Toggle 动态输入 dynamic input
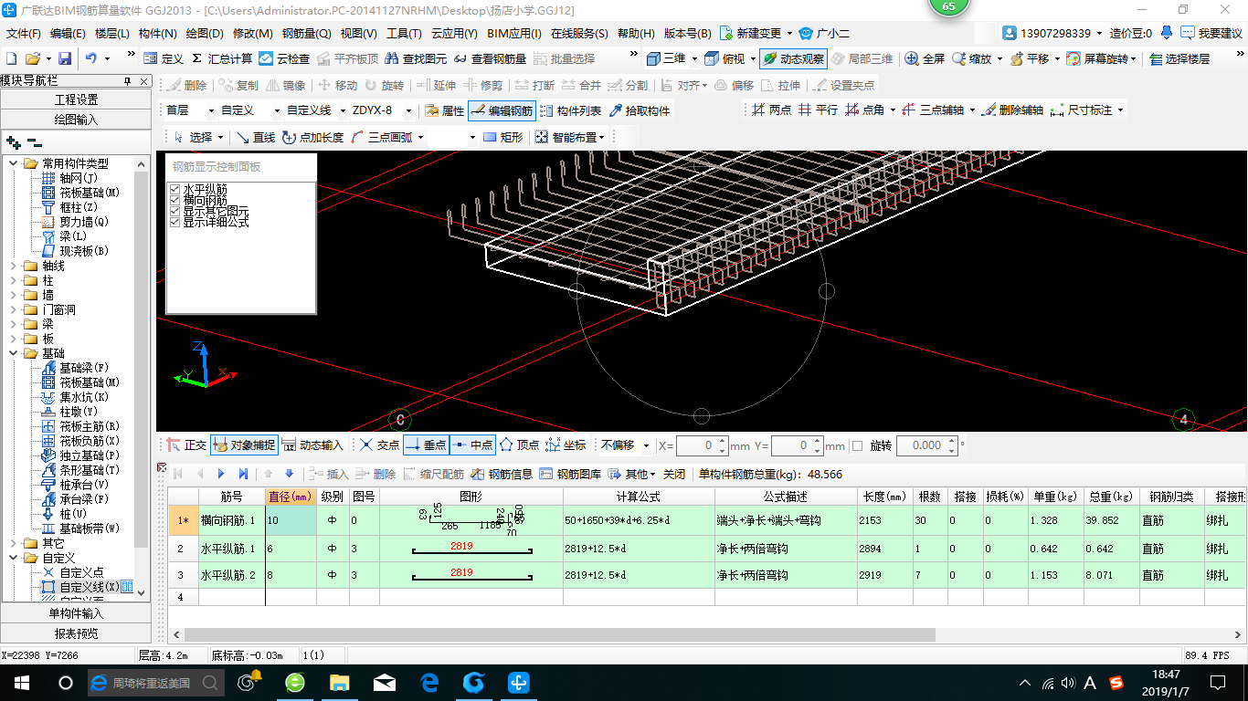This screenshot has height=701, width=1248. pyautogui.click(x=312, y=445)
